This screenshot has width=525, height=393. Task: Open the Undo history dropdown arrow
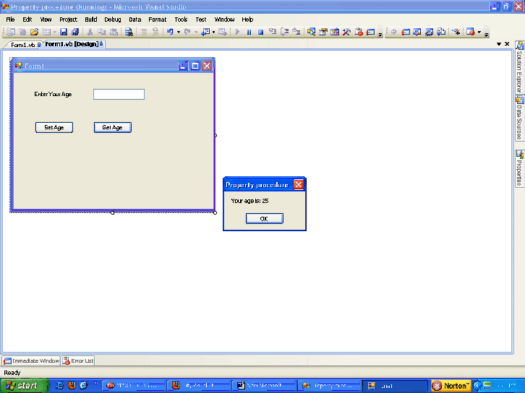(x=179, y=32)
